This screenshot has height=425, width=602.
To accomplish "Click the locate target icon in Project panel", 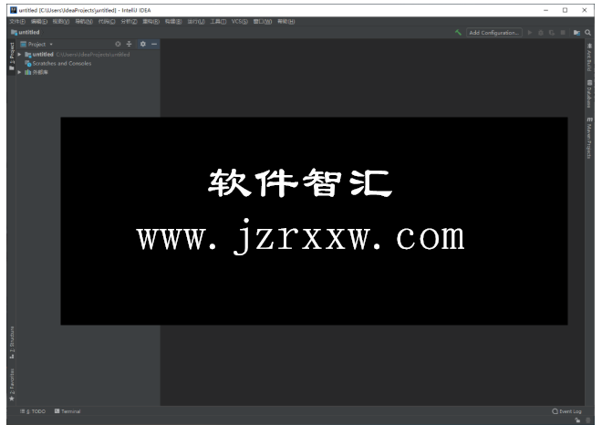I will [118, 44].
